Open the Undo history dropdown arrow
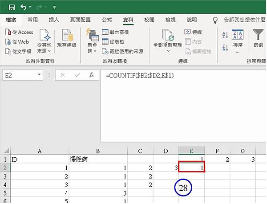Screen dimensions: 267x204 click(x=30, y=7)
